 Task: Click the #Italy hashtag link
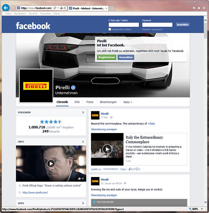[151, 123]
